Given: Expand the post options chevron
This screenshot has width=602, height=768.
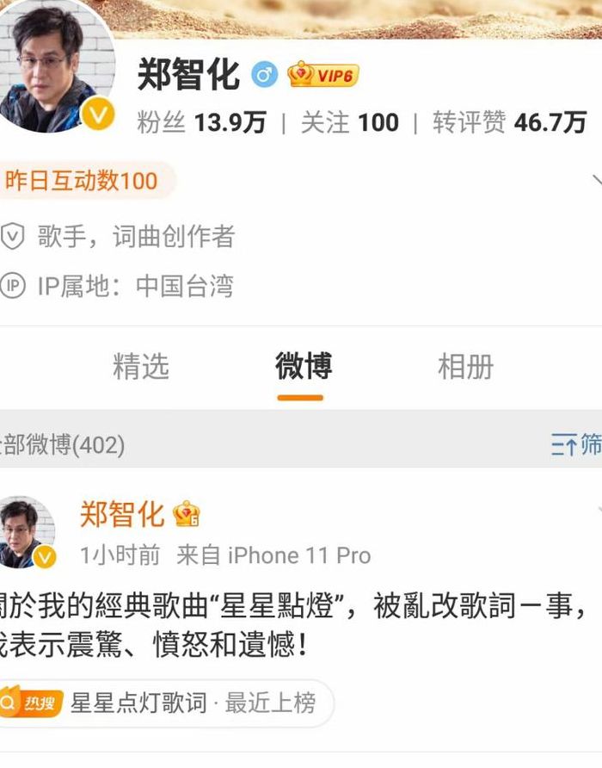Looking at the screenshot, I should pos(599,511).
